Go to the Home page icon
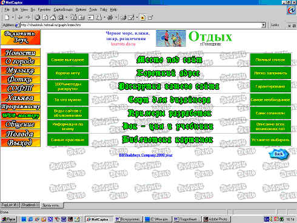 tap(53, 18)
